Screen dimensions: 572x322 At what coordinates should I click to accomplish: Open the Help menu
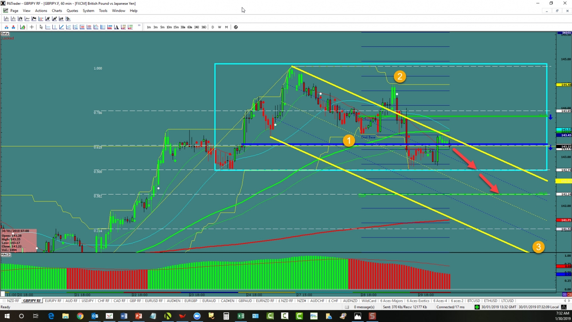(x=134, y=11)
